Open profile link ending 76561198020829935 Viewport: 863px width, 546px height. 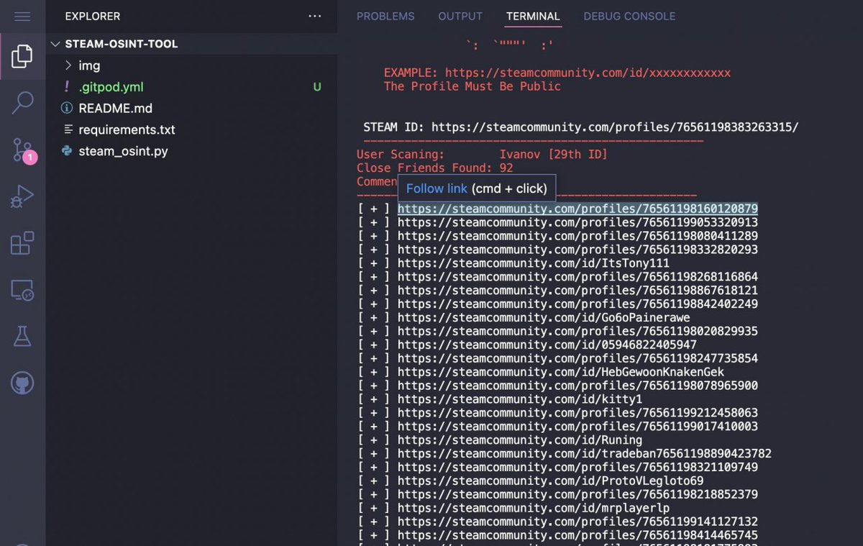click(x=577, y=332)
